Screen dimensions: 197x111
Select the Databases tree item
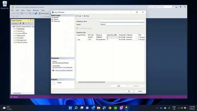coord(21,29)
